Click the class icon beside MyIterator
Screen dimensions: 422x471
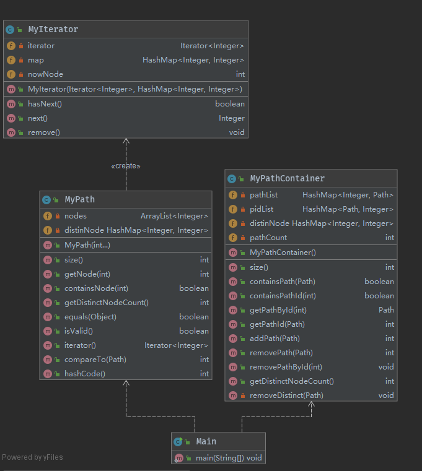(10, 30)
